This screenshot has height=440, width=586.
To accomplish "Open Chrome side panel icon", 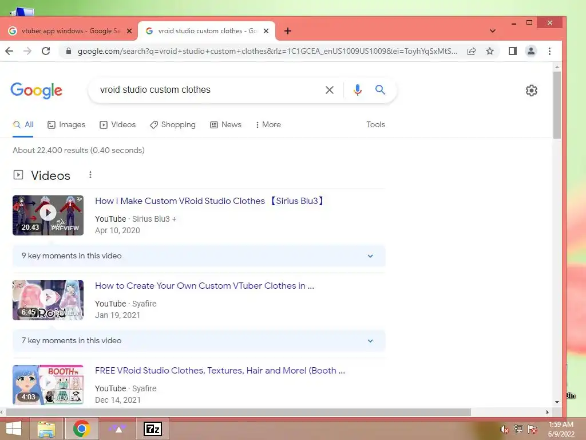I will coord(512,51).
